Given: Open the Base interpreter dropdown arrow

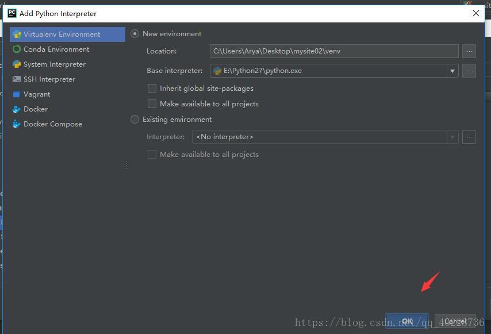Looking at the screenshot, I should point(452,71).
